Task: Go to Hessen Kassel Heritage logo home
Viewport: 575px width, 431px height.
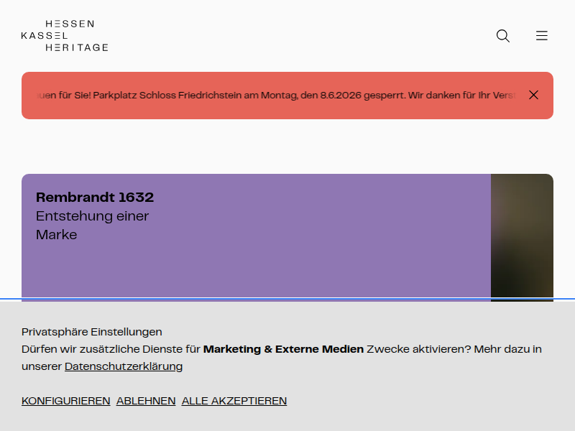Action: pos(65,35)
